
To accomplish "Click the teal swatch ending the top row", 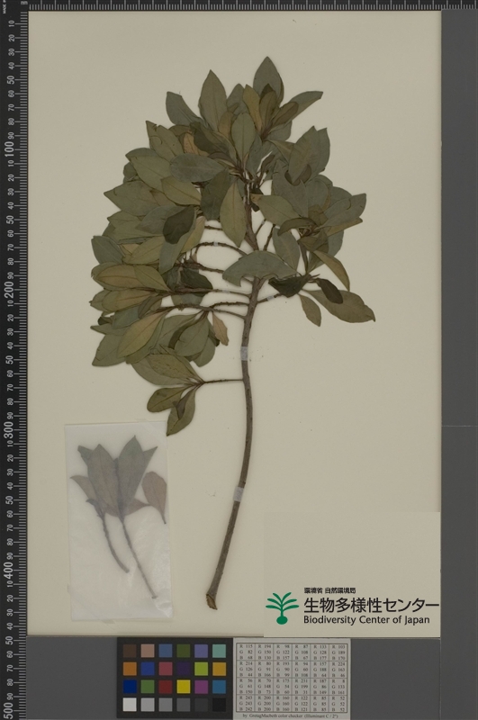I will coord(219,651).
